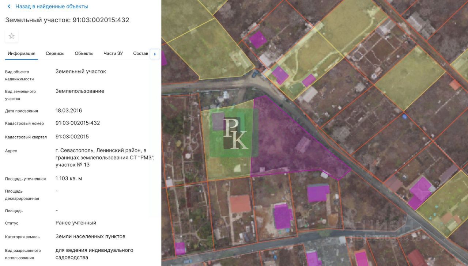Add parcel to favorites with star icon
Image resolution: width=468 pixels, height=266 pixels.
(12, 36)
